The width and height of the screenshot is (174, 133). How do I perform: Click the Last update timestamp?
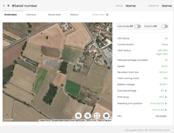[x=147, y=130]
